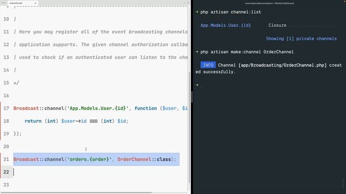Open the tab list dropdown arrow in editor

pos(188,3)
